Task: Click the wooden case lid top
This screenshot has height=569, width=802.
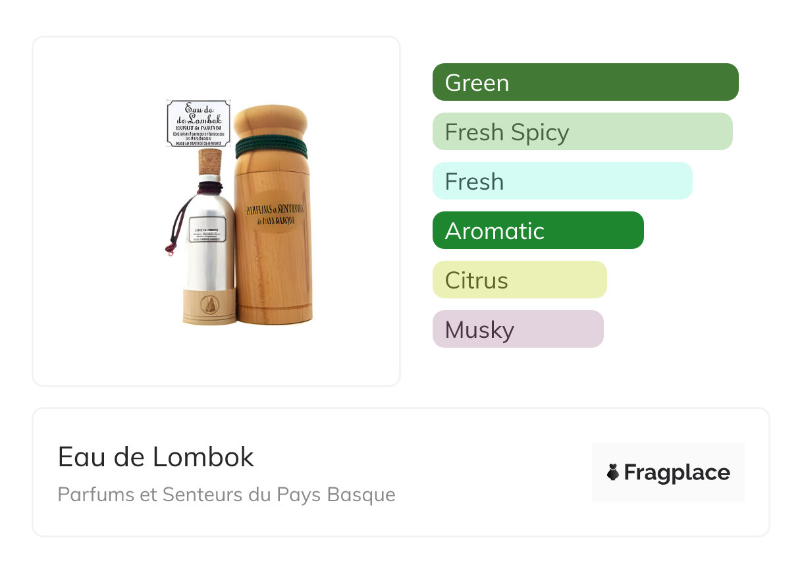Action: point(271,119)
